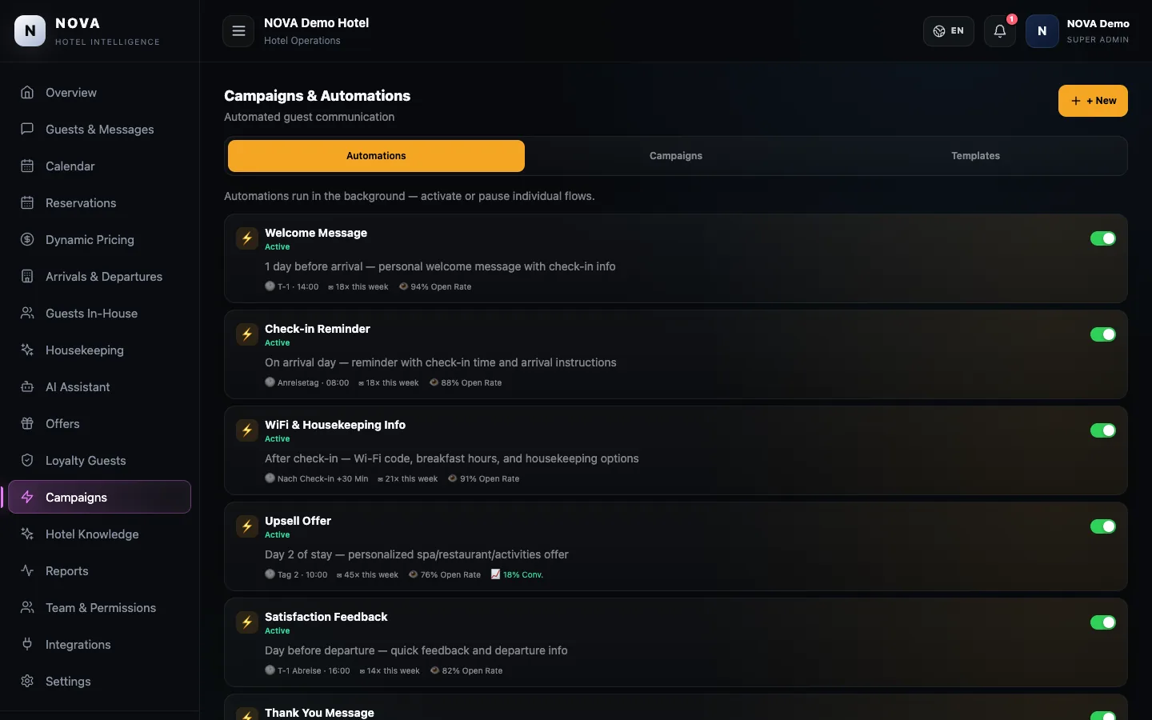Click the Loyalty Guests shield icon
This screenshot has height=720, width=1152.
pos(27,460)
